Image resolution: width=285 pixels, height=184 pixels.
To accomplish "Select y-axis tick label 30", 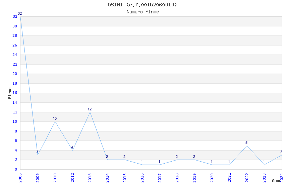I will pos(15,26).
